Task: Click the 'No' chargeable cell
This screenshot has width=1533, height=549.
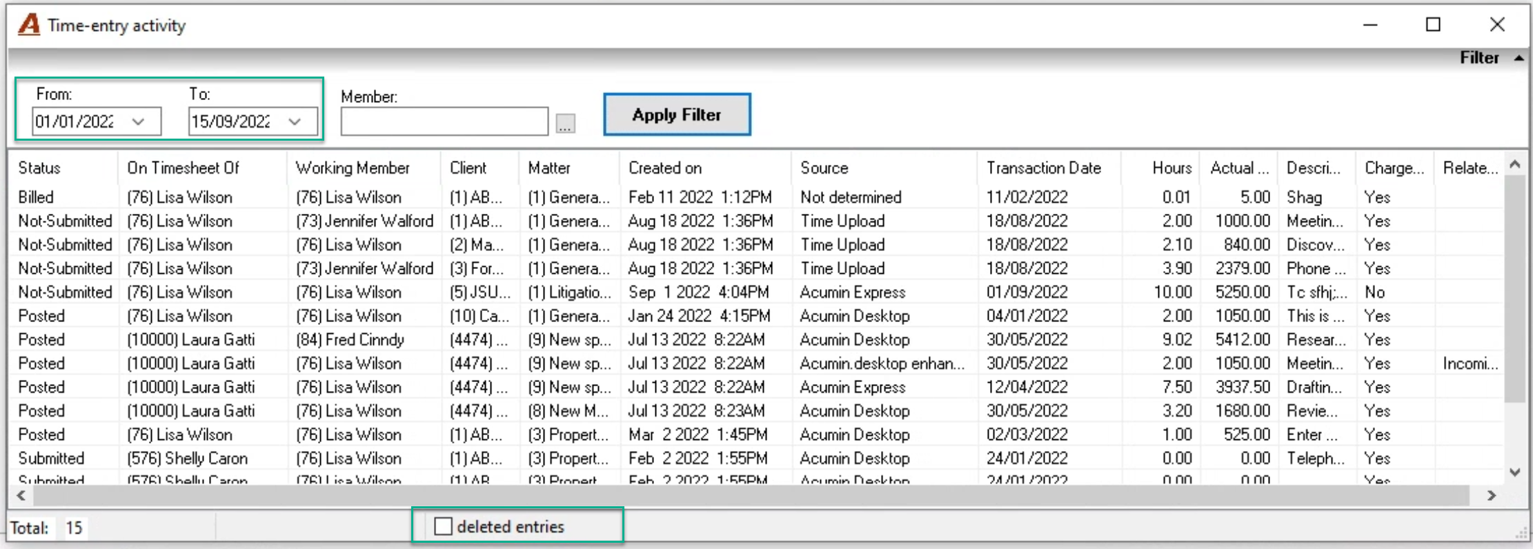Action: [1374, 292]
